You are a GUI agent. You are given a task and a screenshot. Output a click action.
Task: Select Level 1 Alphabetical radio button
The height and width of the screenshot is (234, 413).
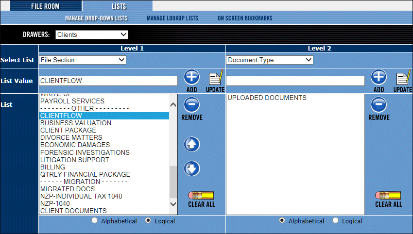95,221
